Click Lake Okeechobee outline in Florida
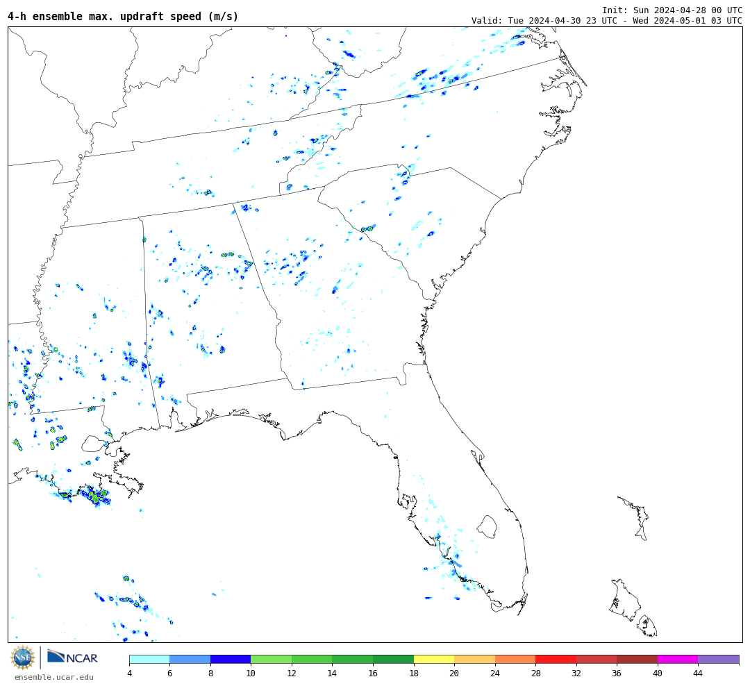 487,527
